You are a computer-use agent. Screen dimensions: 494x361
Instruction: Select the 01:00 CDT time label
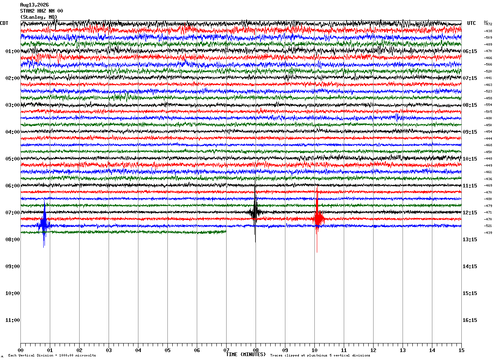click(13, 51)
